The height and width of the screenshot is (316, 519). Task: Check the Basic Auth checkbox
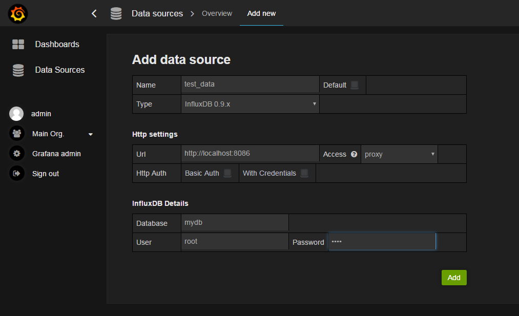(x=227, y=173)
